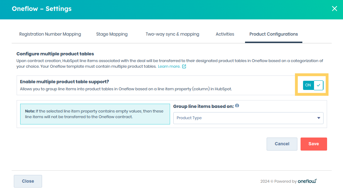Switch to the Stage Mapping tab
Image resolution: width=343 pixels, height=195 pixels.
(x=112, y=34)
